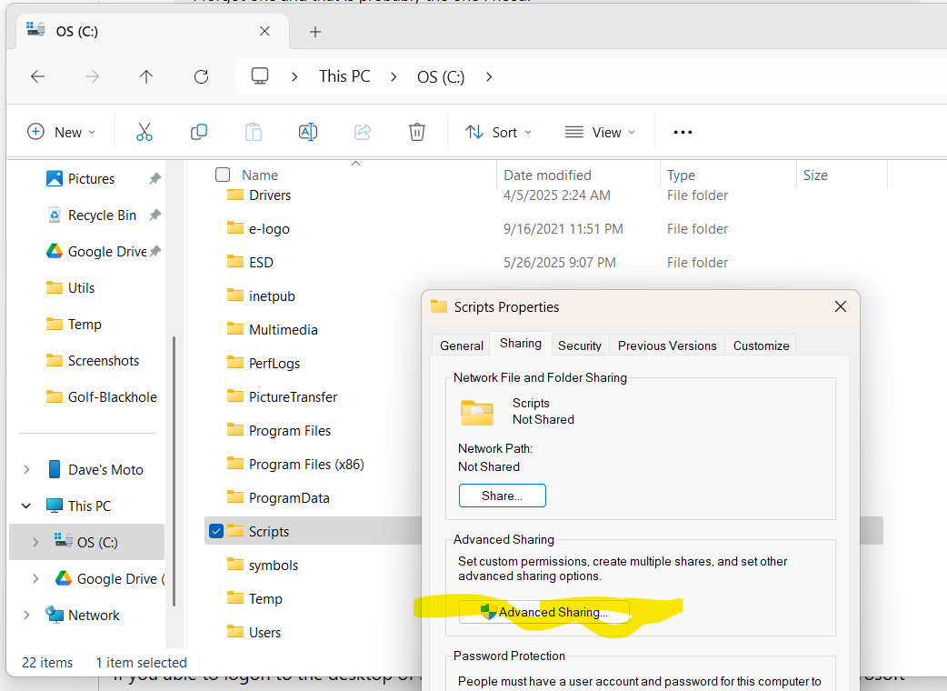Click the Recycle Bin pin icon
947x691 pixels.
pyautogui.click(x=155, y=215)
